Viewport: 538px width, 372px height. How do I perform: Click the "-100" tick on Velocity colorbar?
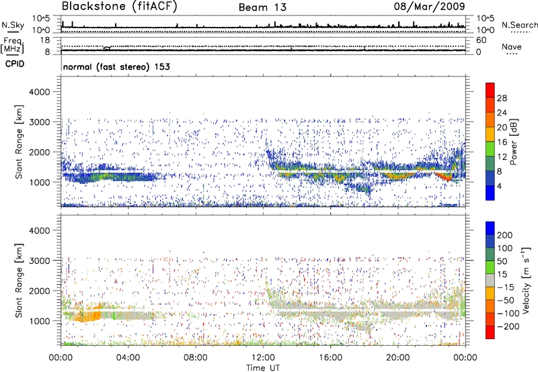pos(508,314)
